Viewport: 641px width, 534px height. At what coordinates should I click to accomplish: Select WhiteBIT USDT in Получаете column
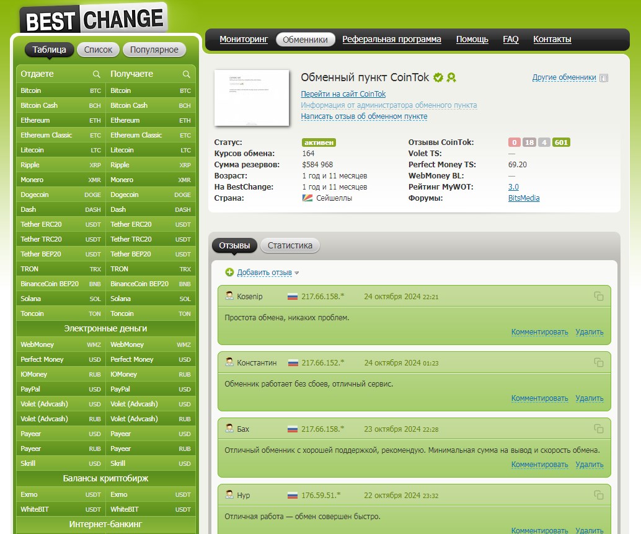point(151,509)
